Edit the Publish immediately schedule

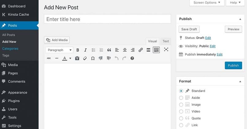tap(220, 54)
